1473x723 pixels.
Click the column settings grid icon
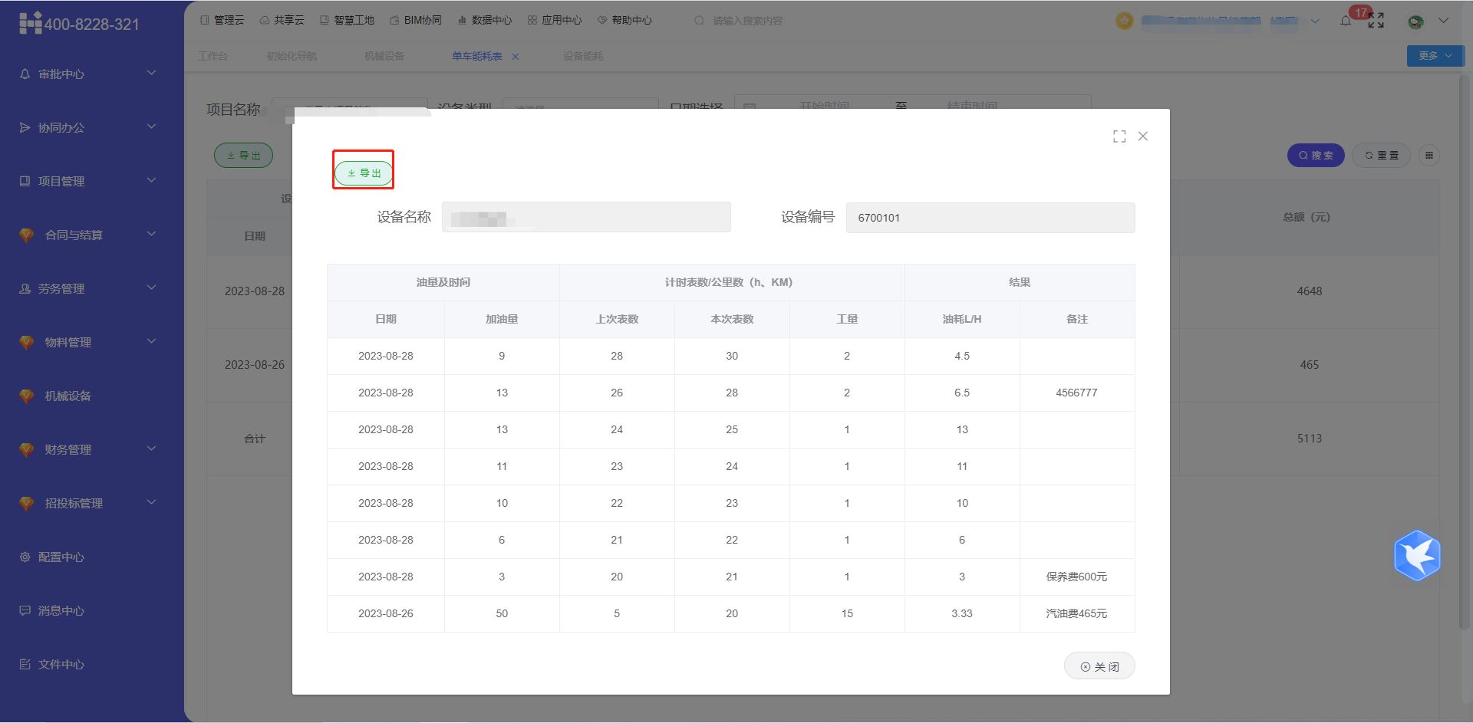[1429, 155]
